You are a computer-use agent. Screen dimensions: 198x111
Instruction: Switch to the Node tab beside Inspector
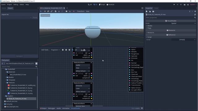pyautogui.click(x=156, y=8)
